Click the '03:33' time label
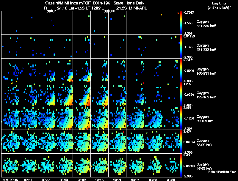 (x=153, y=180)
